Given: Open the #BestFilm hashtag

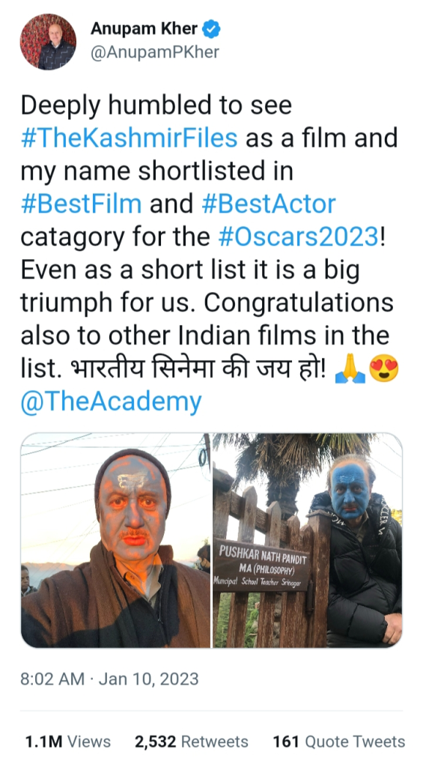Looking at the screenshot, I should coord(81,204).
